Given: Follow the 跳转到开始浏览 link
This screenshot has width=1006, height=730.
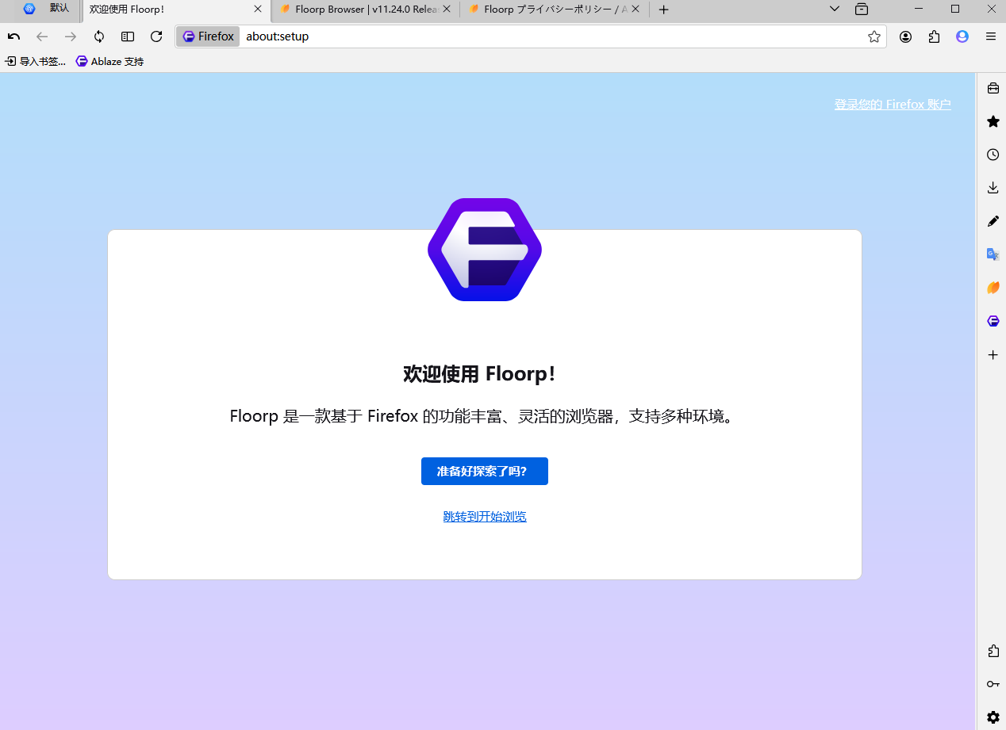Looking at the screenshot, I should click(x=484, y=516).
